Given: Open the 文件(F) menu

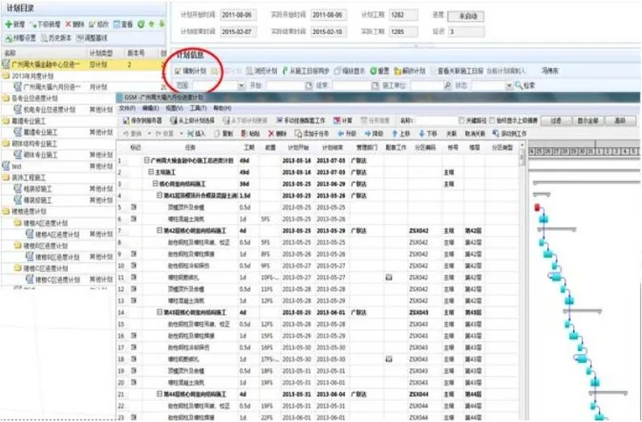Looking at the screenshot, I should (127, 107).
